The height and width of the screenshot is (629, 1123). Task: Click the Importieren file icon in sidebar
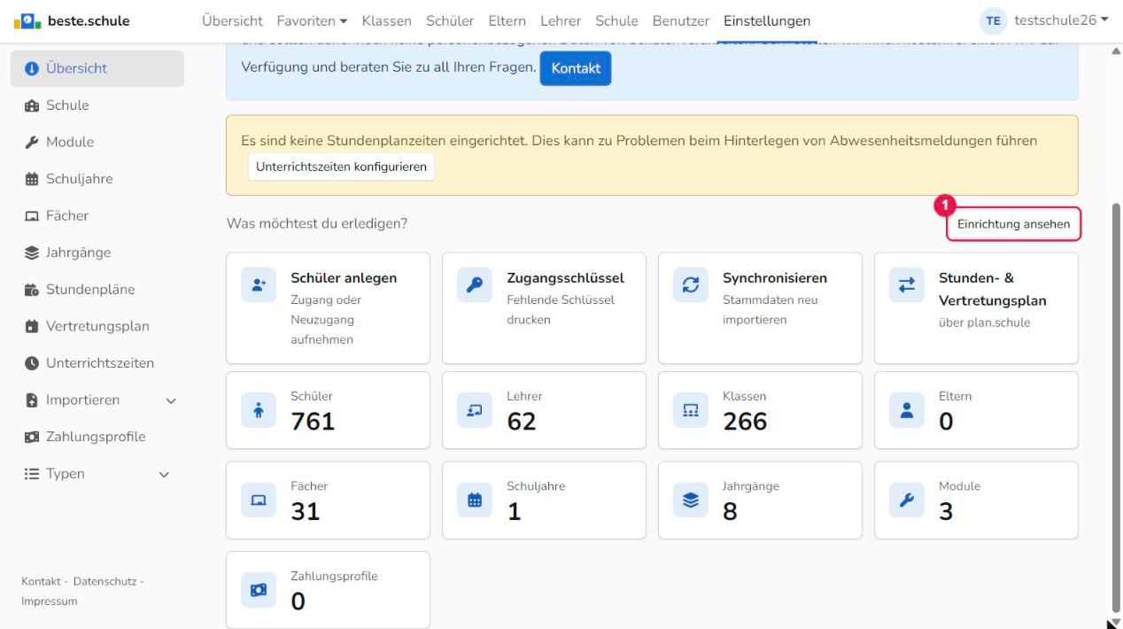click(32, 400)
